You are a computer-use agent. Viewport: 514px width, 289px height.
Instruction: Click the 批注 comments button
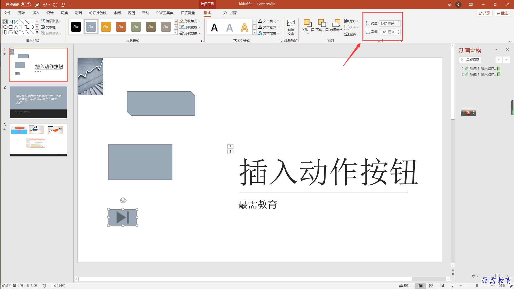pyautogui.click(x=502, y=13)
